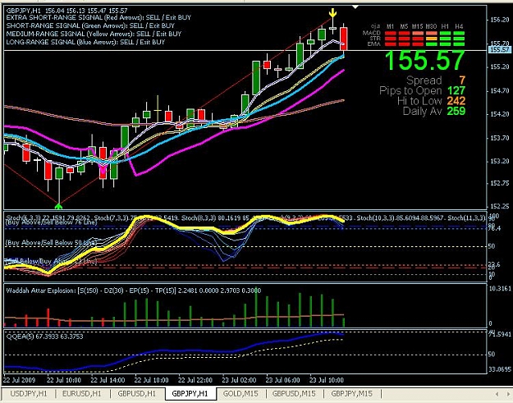513x403 pixels.
Task: Click the 22 Jul 14:00 time axis label
Action: tap(108, 380)
